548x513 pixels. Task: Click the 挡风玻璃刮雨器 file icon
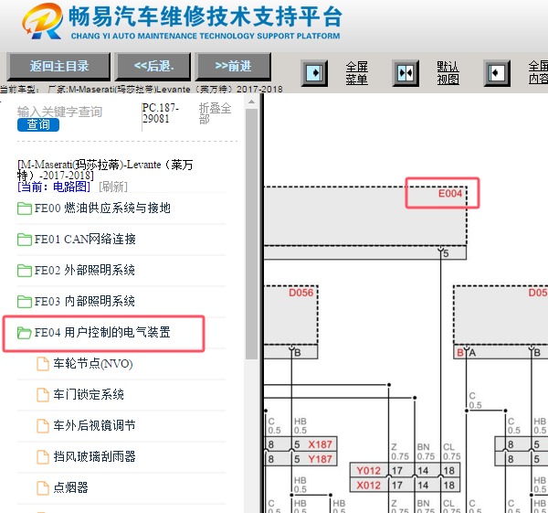pos(43,456)
